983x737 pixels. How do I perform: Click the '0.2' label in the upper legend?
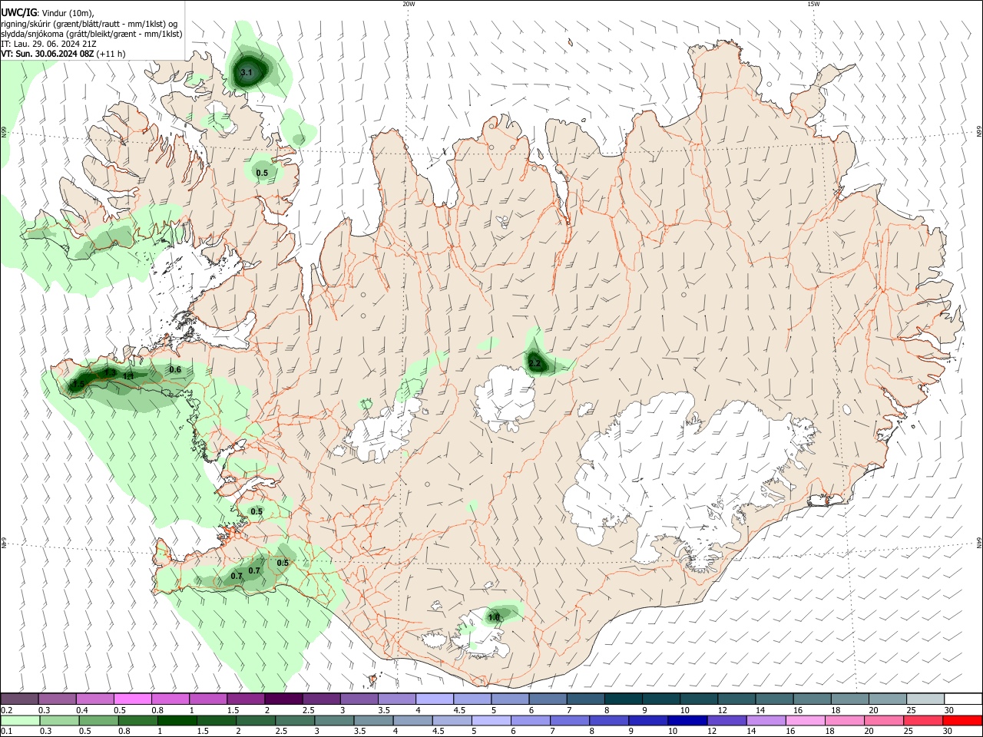(x=7, y=710)
